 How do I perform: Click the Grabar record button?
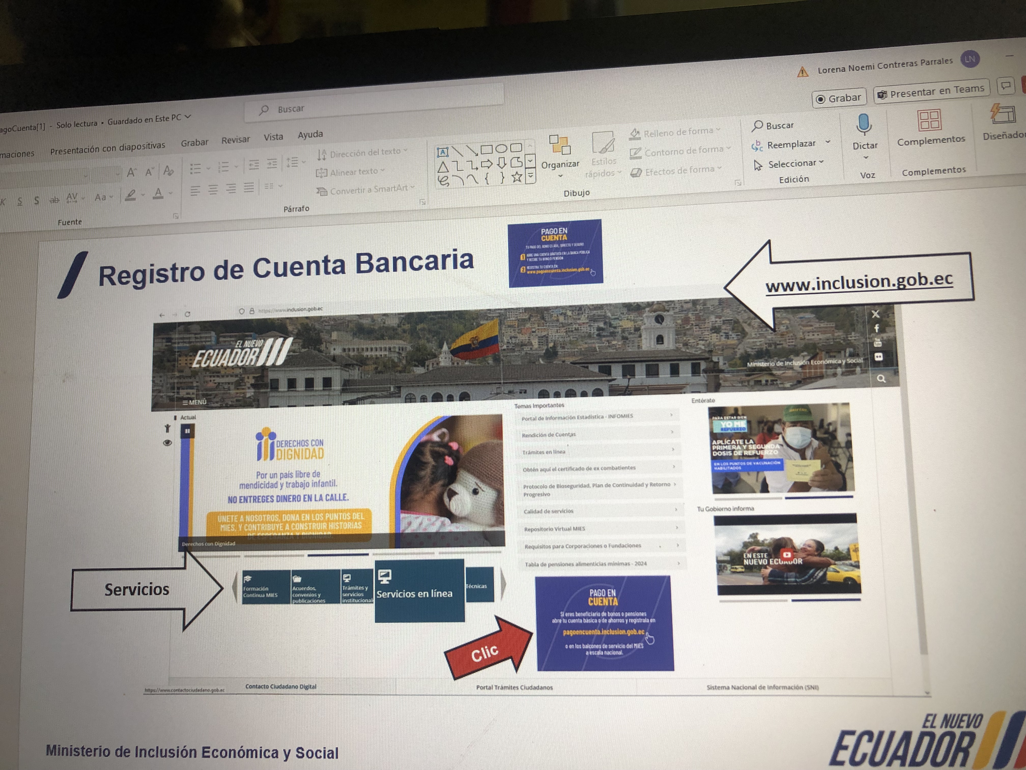839,98
